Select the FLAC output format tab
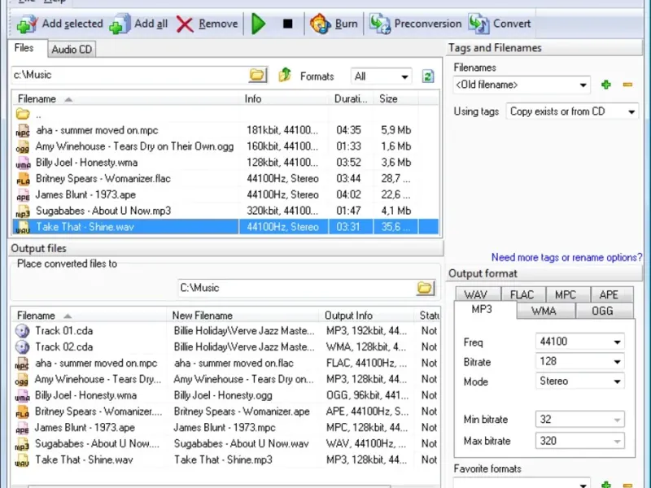Viewport: 651px width, 488px height. 522,294
